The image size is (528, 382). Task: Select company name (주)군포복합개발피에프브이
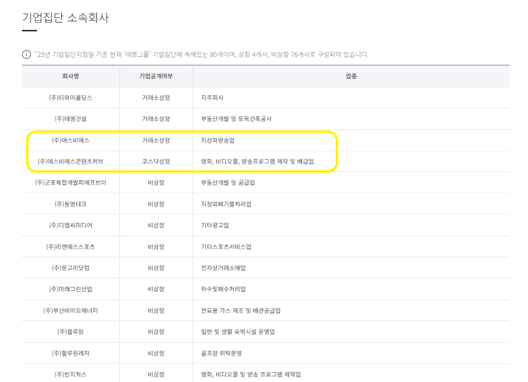click(x=71, y=182)
